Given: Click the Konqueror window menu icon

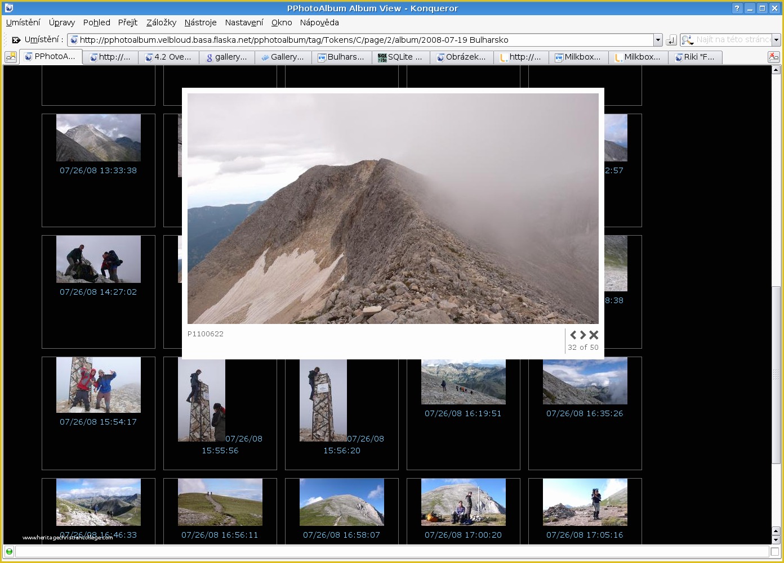Looking at the screenshot, I should pos(8,8).
